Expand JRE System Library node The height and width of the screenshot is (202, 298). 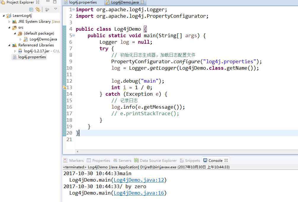[9, 22]
